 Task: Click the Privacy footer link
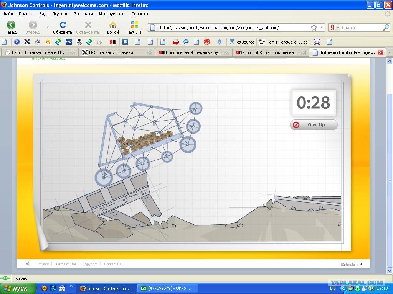43,264
